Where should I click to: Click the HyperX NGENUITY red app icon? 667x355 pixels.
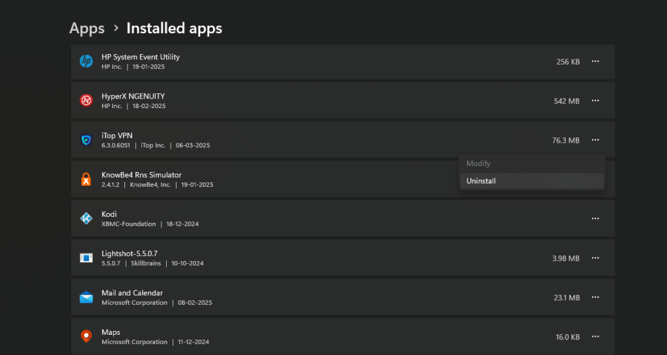(x=86, y=101)
